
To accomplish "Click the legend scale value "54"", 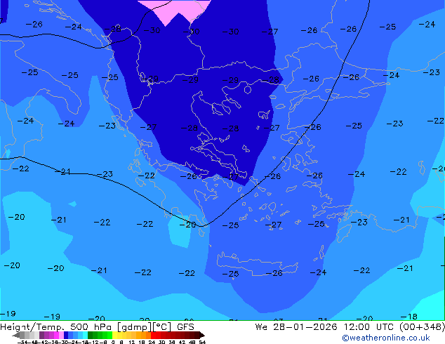I will pos(202,342).
